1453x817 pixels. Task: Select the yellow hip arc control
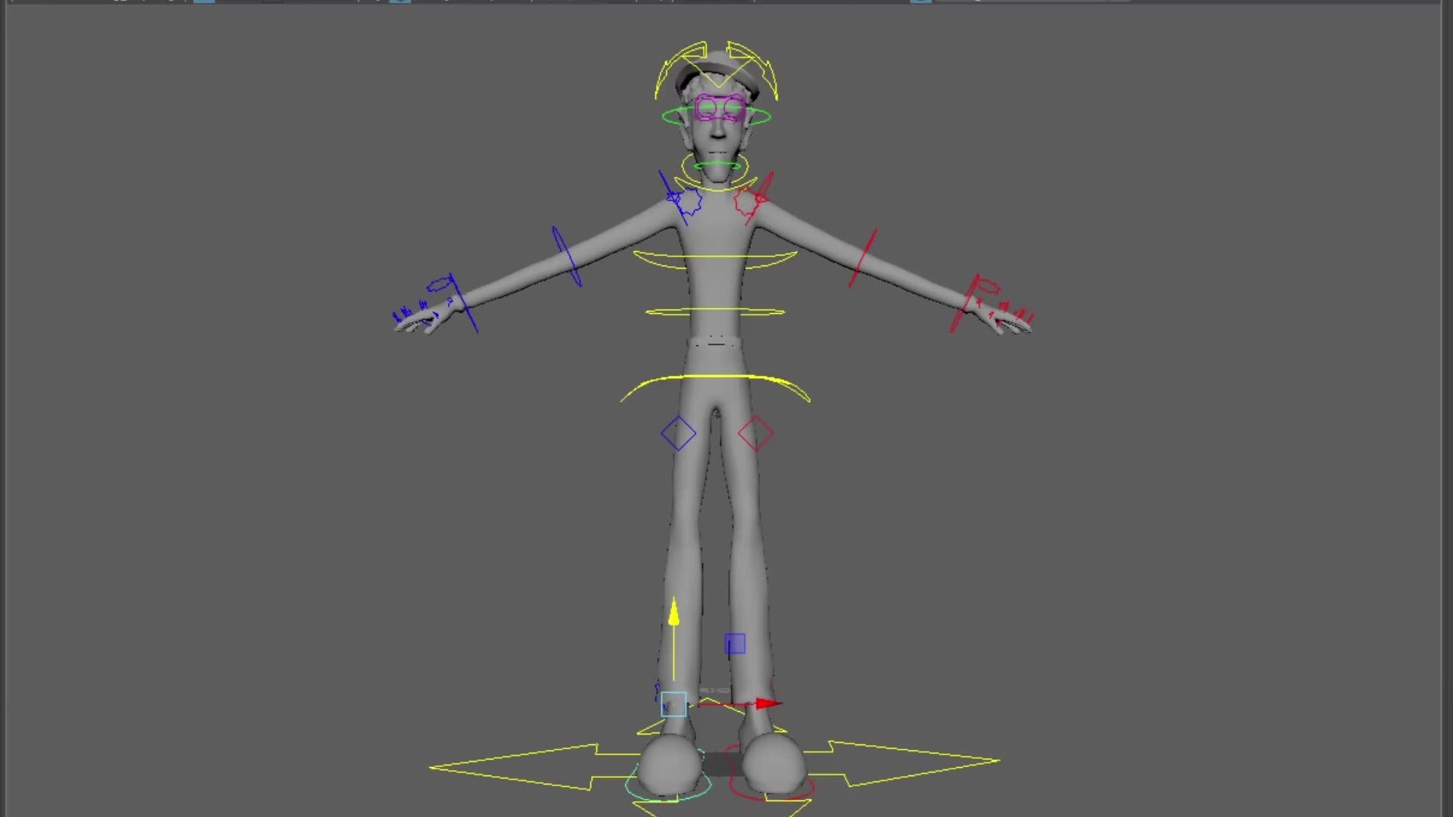point(715,376)
